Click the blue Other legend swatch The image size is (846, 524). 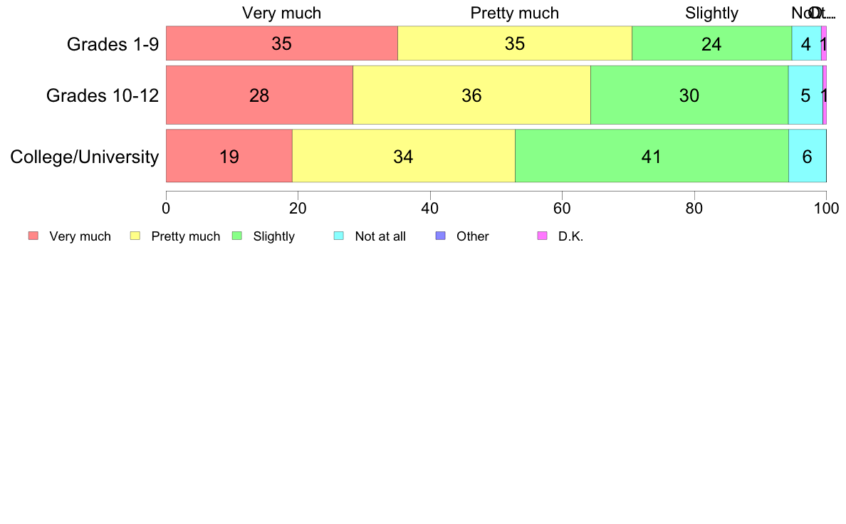tap(440, 236)
